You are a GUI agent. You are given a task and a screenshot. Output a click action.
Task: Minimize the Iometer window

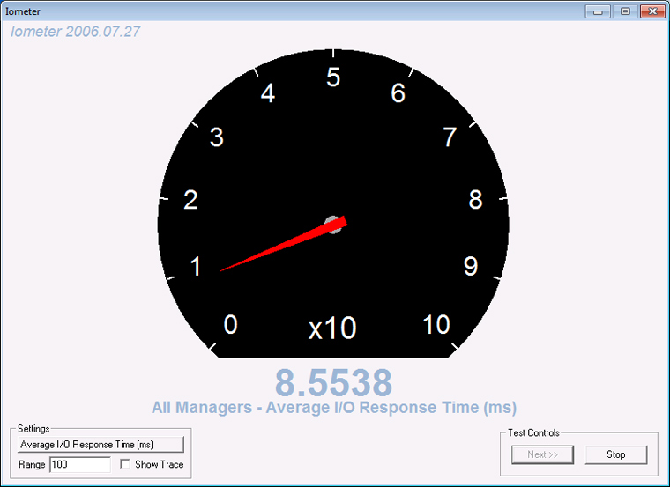[599, 11]
